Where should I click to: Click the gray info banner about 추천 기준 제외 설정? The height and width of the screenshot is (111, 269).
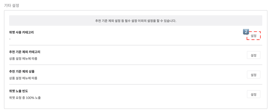click(x=136, y=21)
